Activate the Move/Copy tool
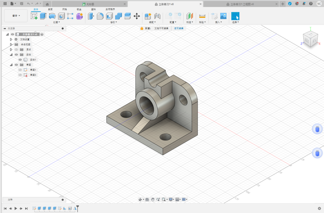 pyautogui.click(x=137, y=16)
